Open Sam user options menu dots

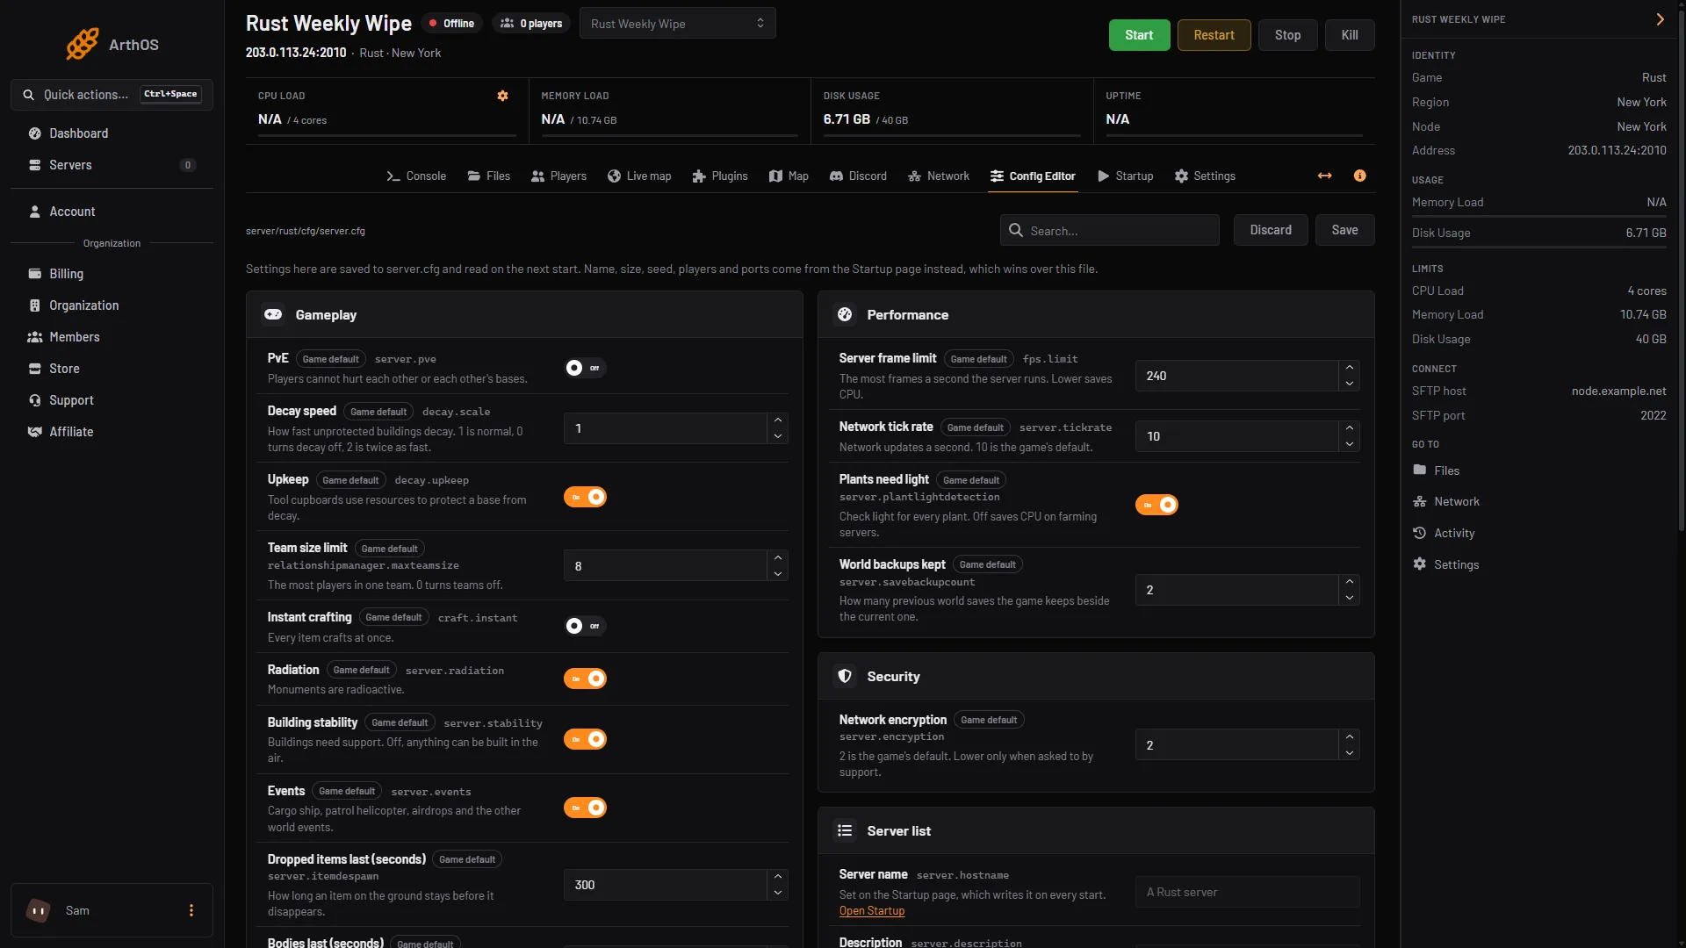(191, 910)
